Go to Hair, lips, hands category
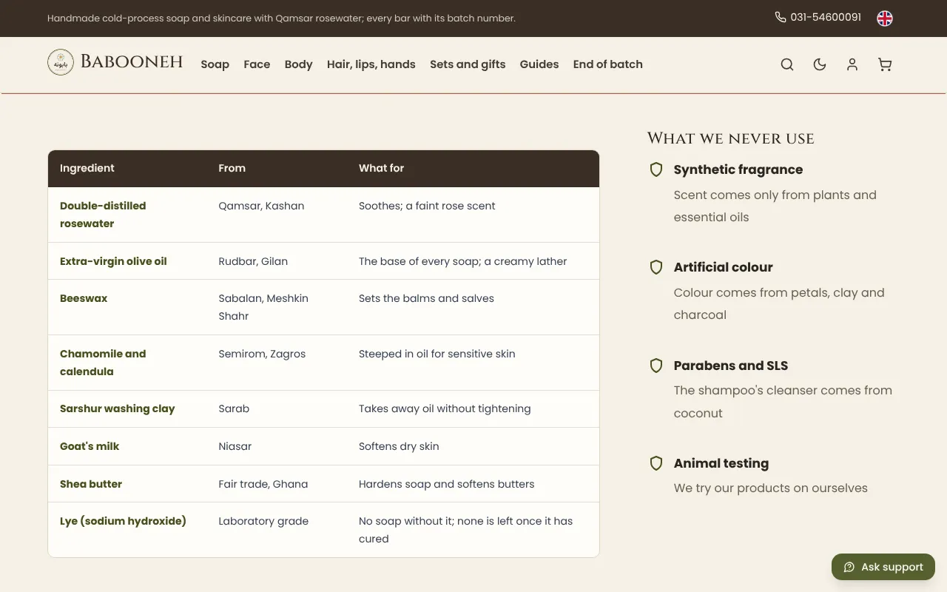This screenshot has width=947, height=592. 371,64
